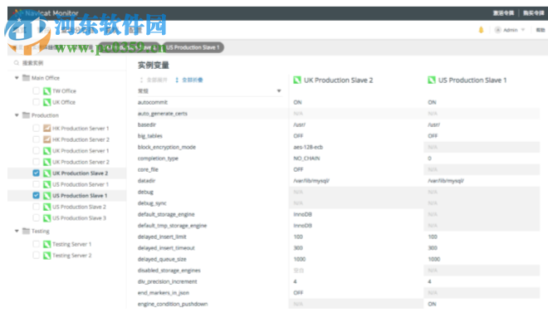Viewport: 548px width, 313px height.
Task: Open the Admin account dropdown arrow
Action: [523, 30]
